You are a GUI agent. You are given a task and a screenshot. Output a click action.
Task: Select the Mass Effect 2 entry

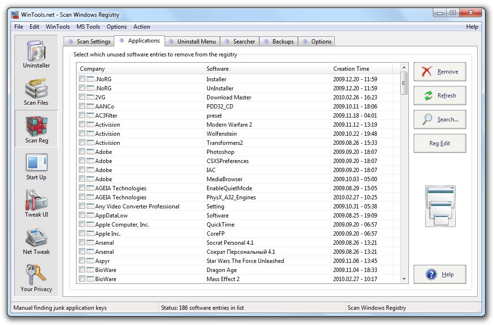coord(223,279)
